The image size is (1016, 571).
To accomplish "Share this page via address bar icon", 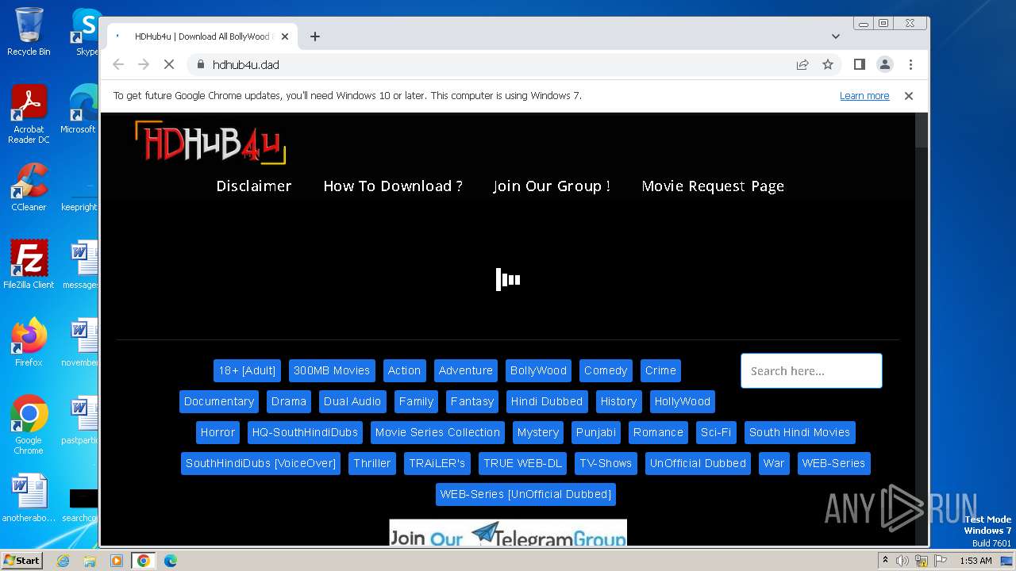I will pyautogui.click(x=802, y=64).
